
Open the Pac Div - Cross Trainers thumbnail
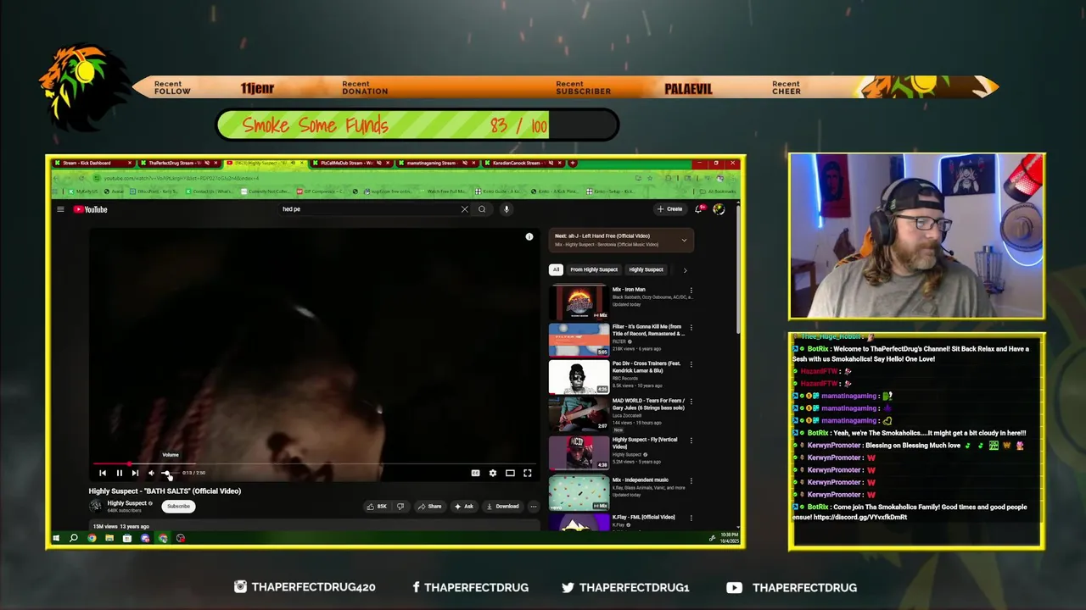(579, 377)
